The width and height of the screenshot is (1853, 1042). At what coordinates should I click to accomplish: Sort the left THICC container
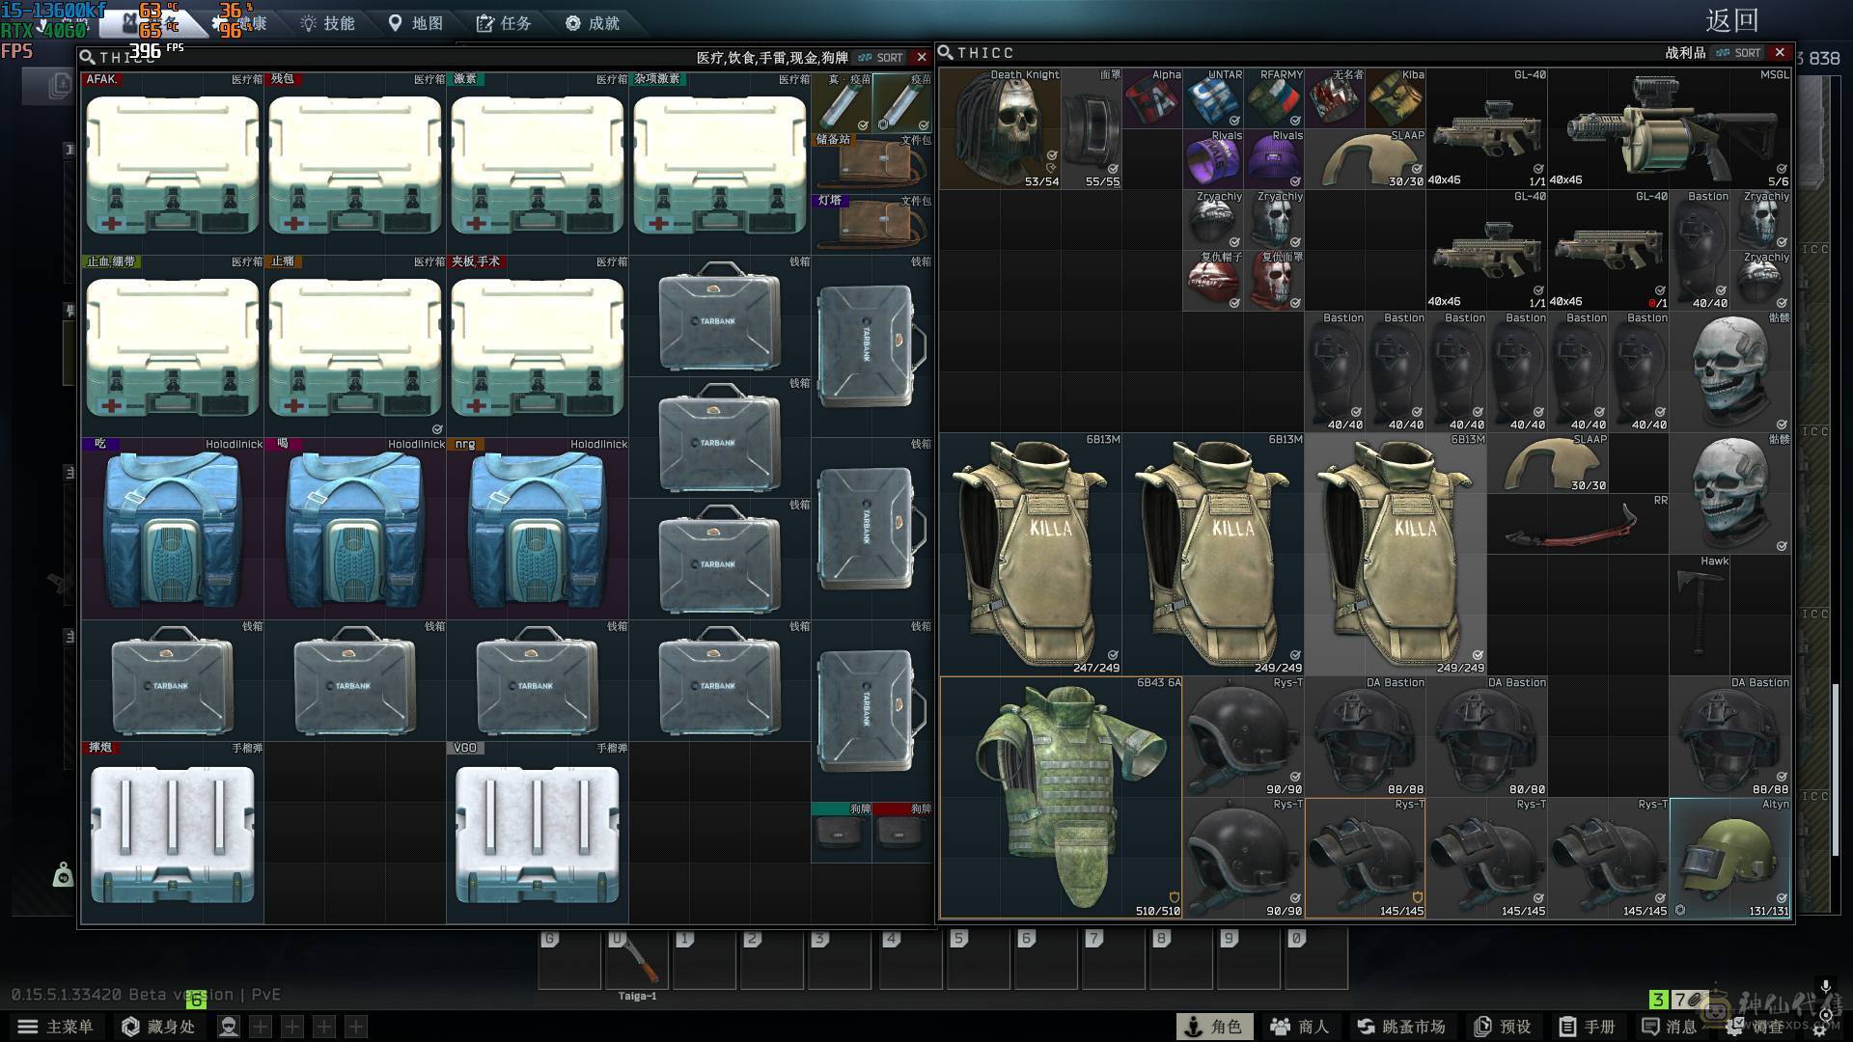[880, 57]
